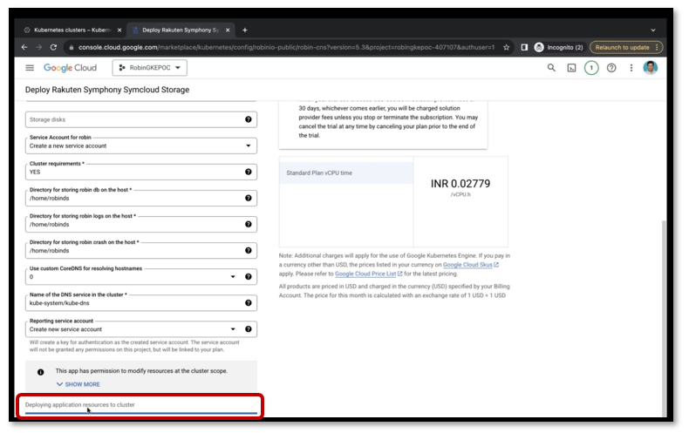The image size is (689, 433).
Task: Close the Kubernetes clusters tab
Action: (119, 30)
